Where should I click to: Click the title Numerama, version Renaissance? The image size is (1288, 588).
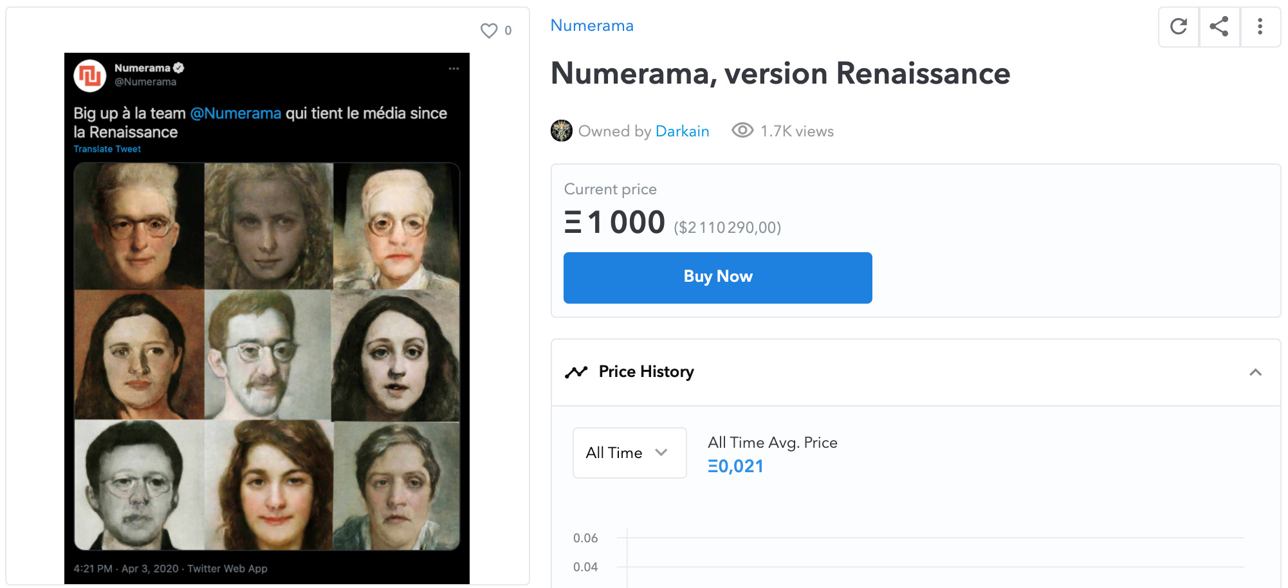(x=780, y=73)
